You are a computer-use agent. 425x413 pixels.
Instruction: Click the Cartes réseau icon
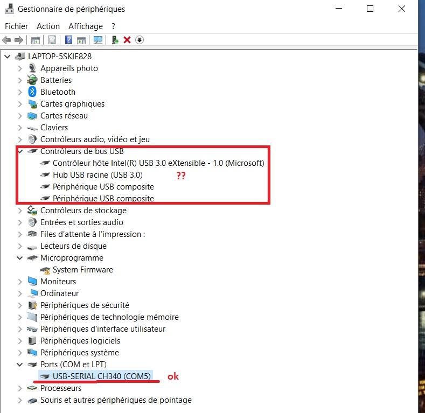click(x=32, y=116)
